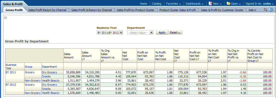
Task: Show more tabs with double arrow
Action: 255,10
